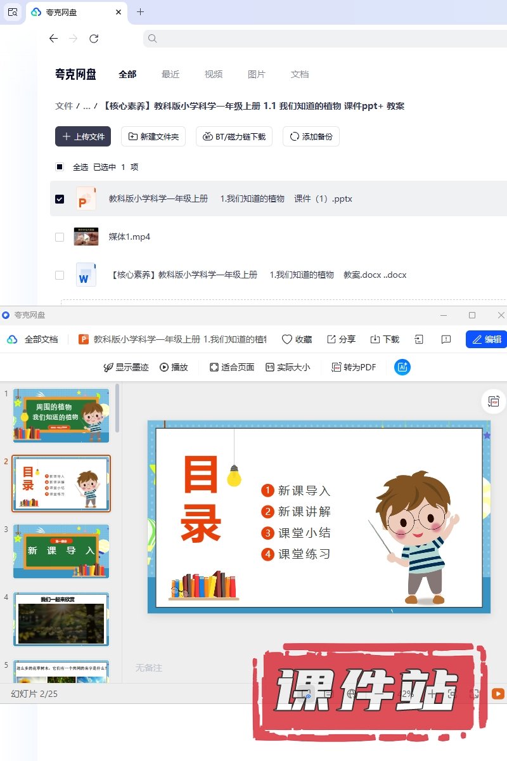Play the slideshow using 播放
507x761 pixels.
pyautogui.click(x=164, y=367)
